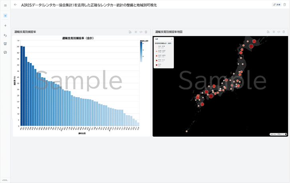The width and height of the screenshot is (290, 183).
Task: Export the 運輸支局別捕捉率地図 map panel
Action: (268, 32)
